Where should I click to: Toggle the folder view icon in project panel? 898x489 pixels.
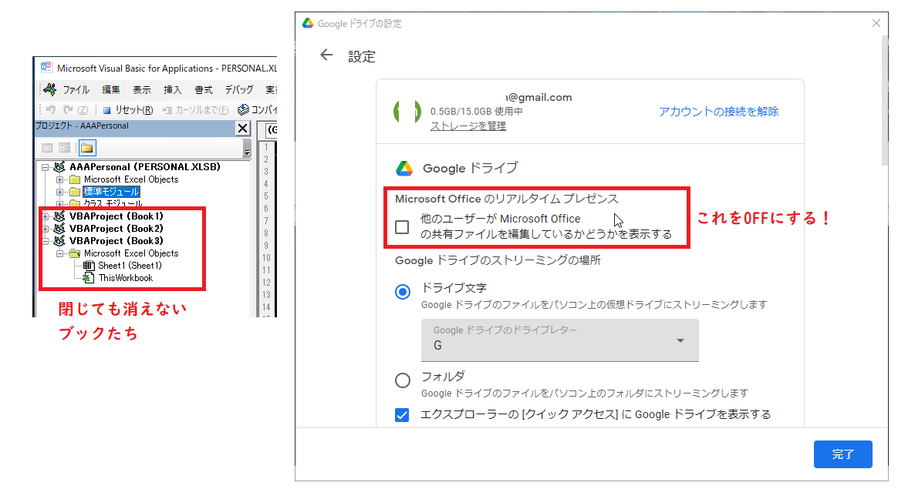(87, 148)
